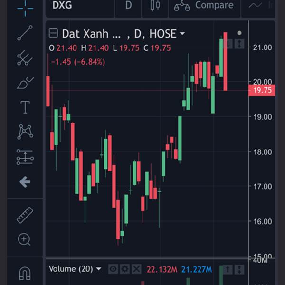Open the XABCD pattern tool
This screenshot has height=285, width=285.
[25, 132]
